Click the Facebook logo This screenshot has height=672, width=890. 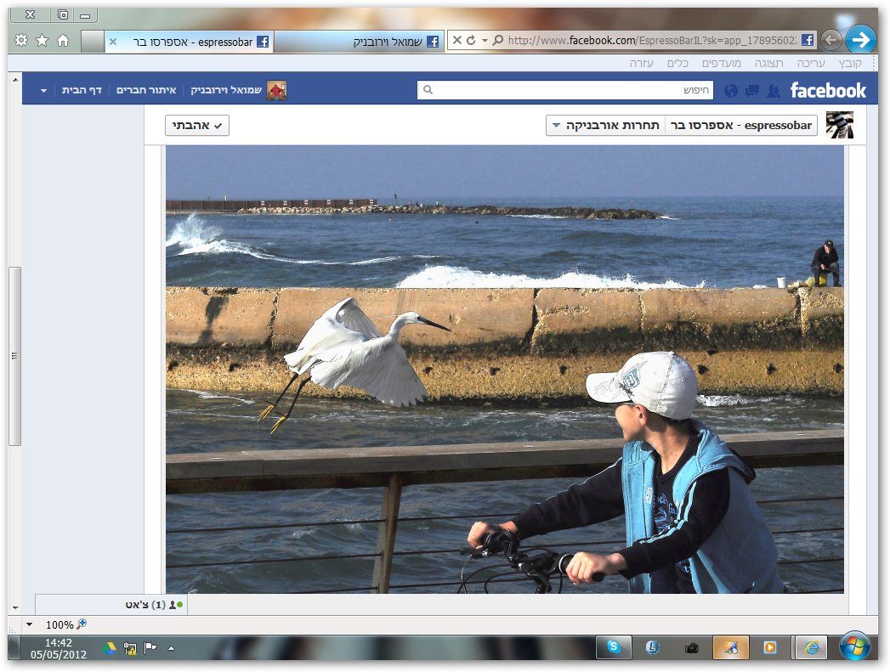click(828, 90)
